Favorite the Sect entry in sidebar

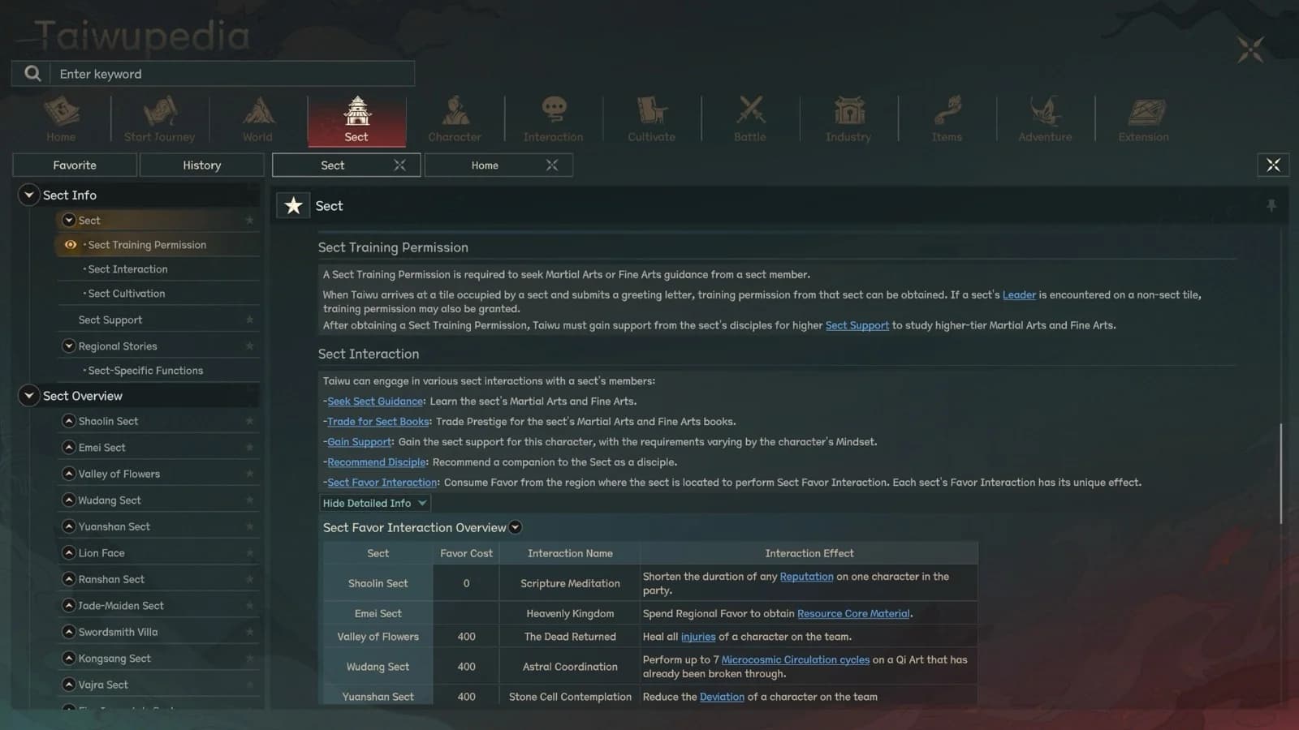249,221
